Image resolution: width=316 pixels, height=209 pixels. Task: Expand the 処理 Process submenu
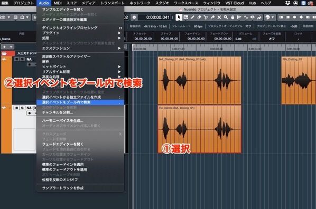click(x=119, y=38)
